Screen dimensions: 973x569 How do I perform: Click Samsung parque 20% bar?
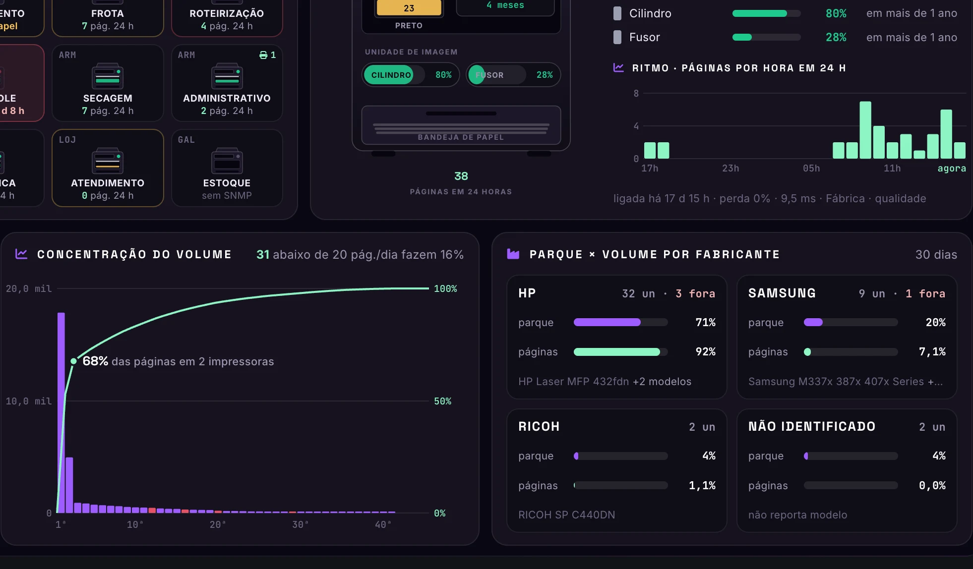851,322
